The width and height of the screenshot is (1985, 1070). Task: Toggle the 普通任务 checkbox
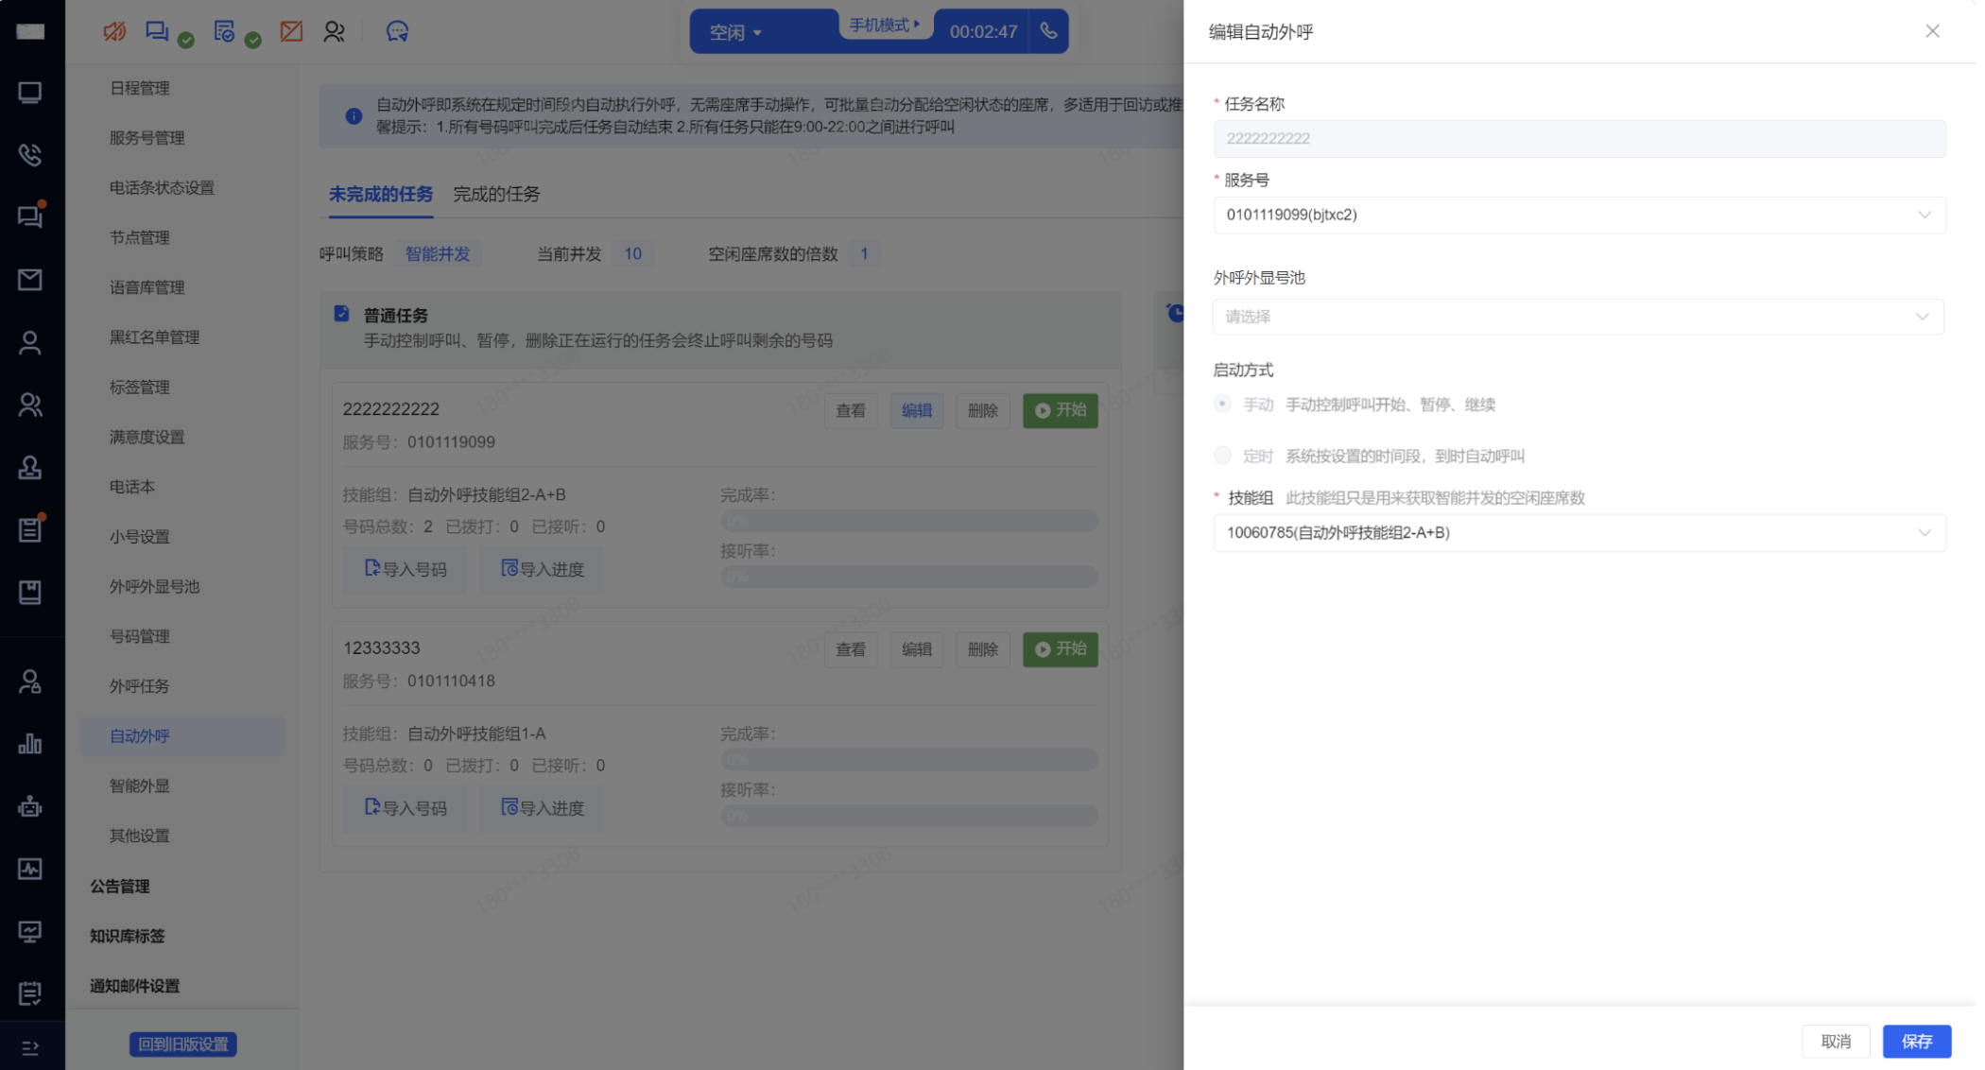point(342,314)
